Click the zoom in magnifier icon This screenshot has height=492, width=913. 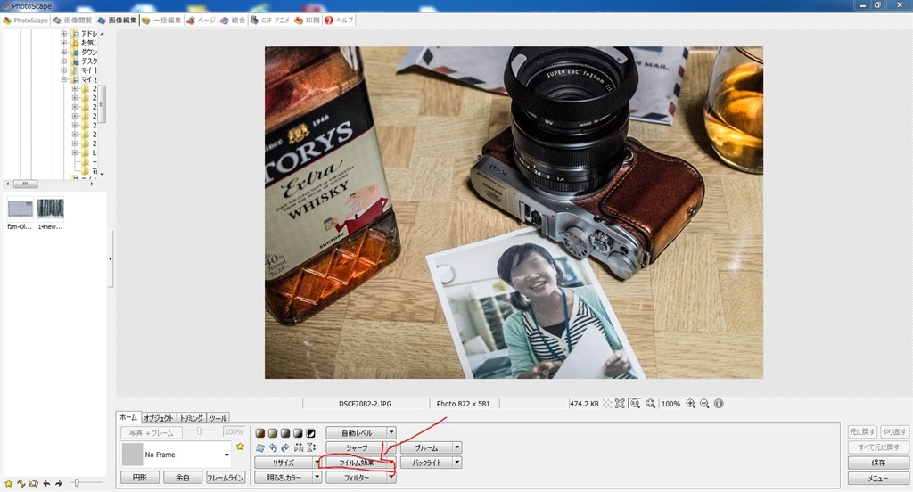691,404
